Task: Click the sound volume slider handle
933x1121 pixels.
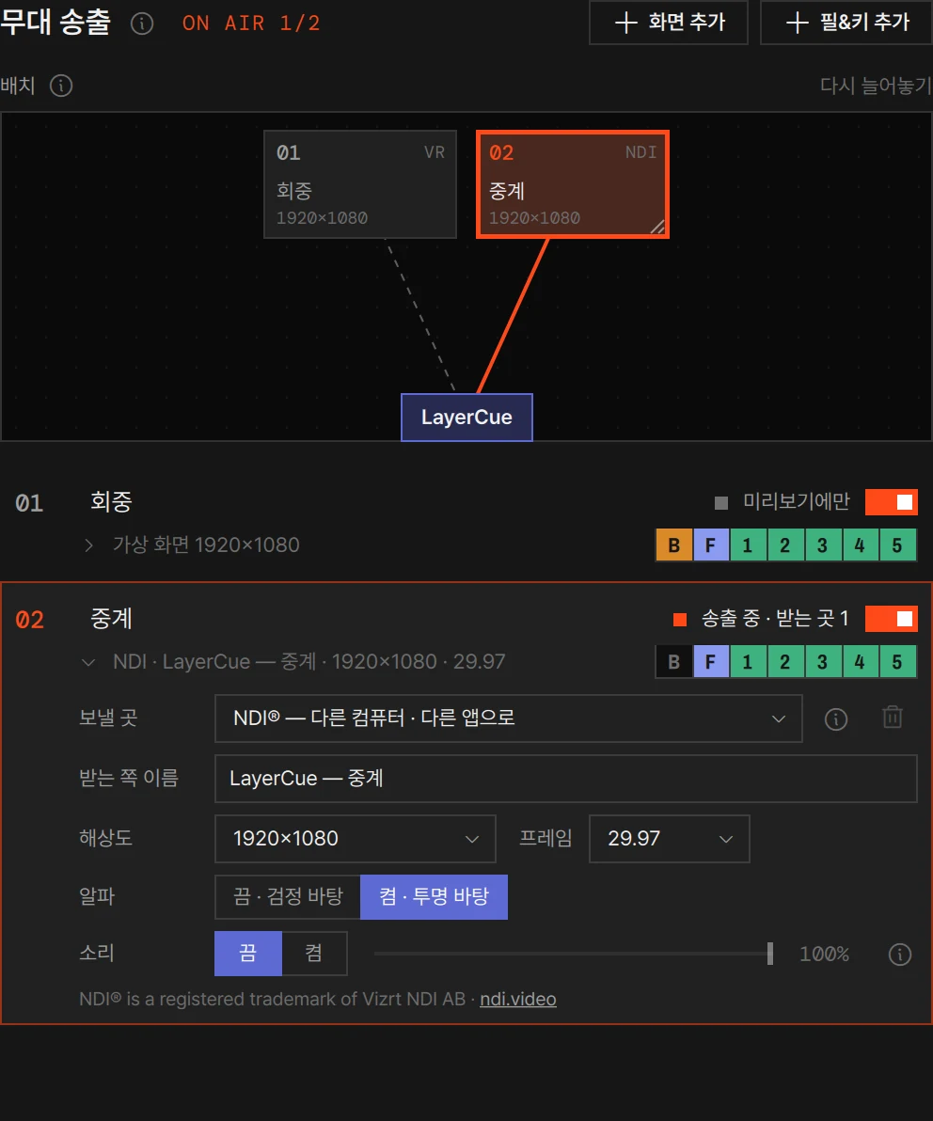Action: click(770, 953)
